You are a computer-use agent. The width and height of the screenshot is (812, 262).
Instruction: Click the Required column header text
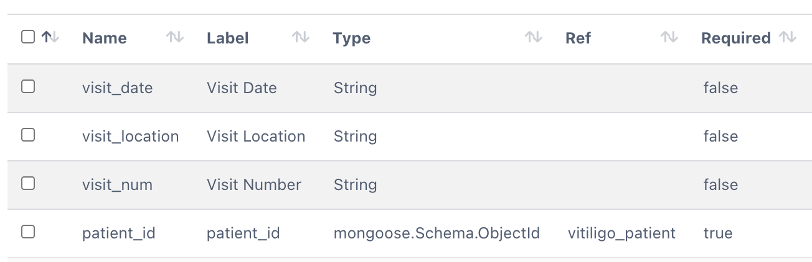click(736, 38)
